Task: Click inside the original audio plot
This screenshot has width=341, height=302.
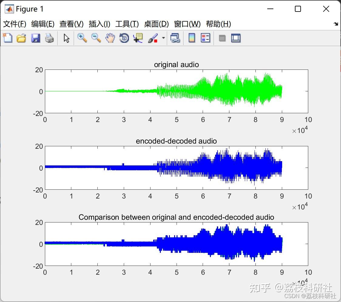Action: click(176, 90)
